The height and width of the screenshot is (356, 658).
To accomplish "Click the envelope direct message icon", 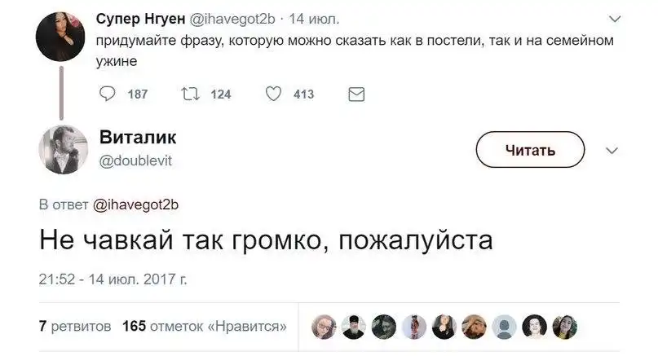I will (x=355, y=94).
